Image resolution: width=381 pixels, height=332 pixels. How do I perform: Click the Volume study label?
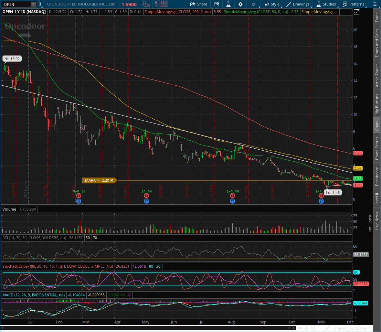pyautogui.click(x=9, y=209)
